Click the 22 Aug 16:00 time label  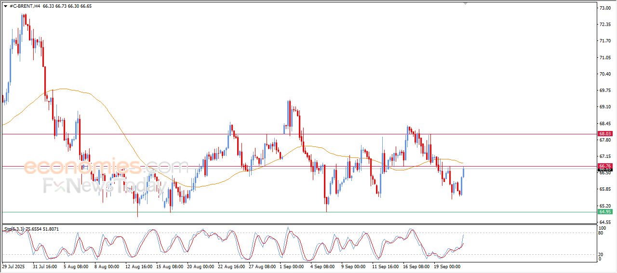pyautogui.click(x=231, y=266)
